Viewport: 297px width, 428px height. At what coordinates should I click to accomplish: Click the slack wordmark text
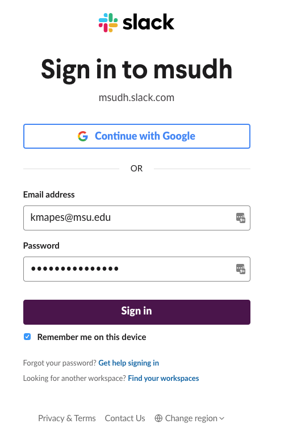coord(148,22)
